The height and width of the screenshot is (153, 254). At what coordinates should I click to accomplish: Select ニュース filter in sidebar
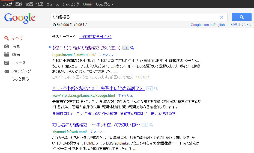pos(19,63)
